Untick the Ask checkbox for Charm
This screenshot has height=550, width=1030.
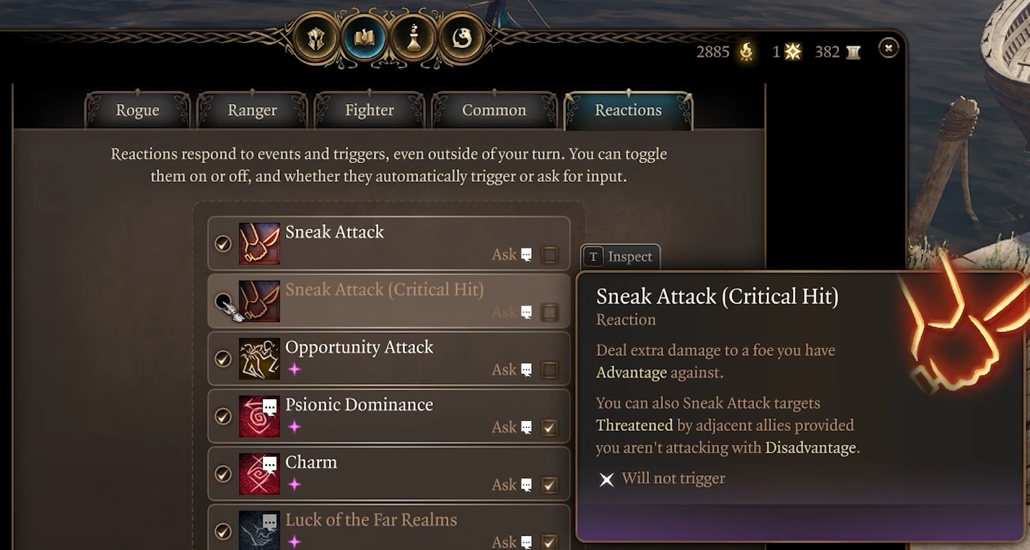549,485
